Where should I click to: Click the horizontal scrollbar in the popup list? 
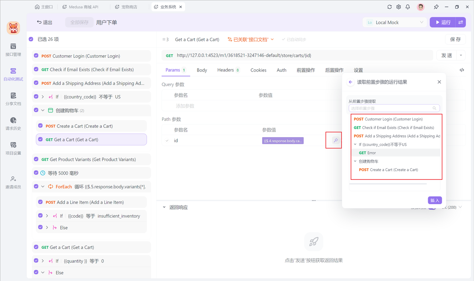388,184
